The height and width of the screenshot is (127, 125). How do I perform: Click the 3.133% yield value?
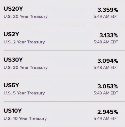coord(109,35)
